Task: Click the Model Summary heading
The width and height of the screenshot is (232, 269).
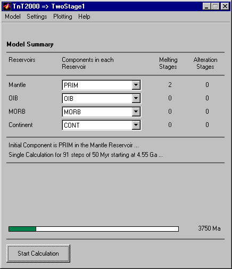Action: [30, 44]
